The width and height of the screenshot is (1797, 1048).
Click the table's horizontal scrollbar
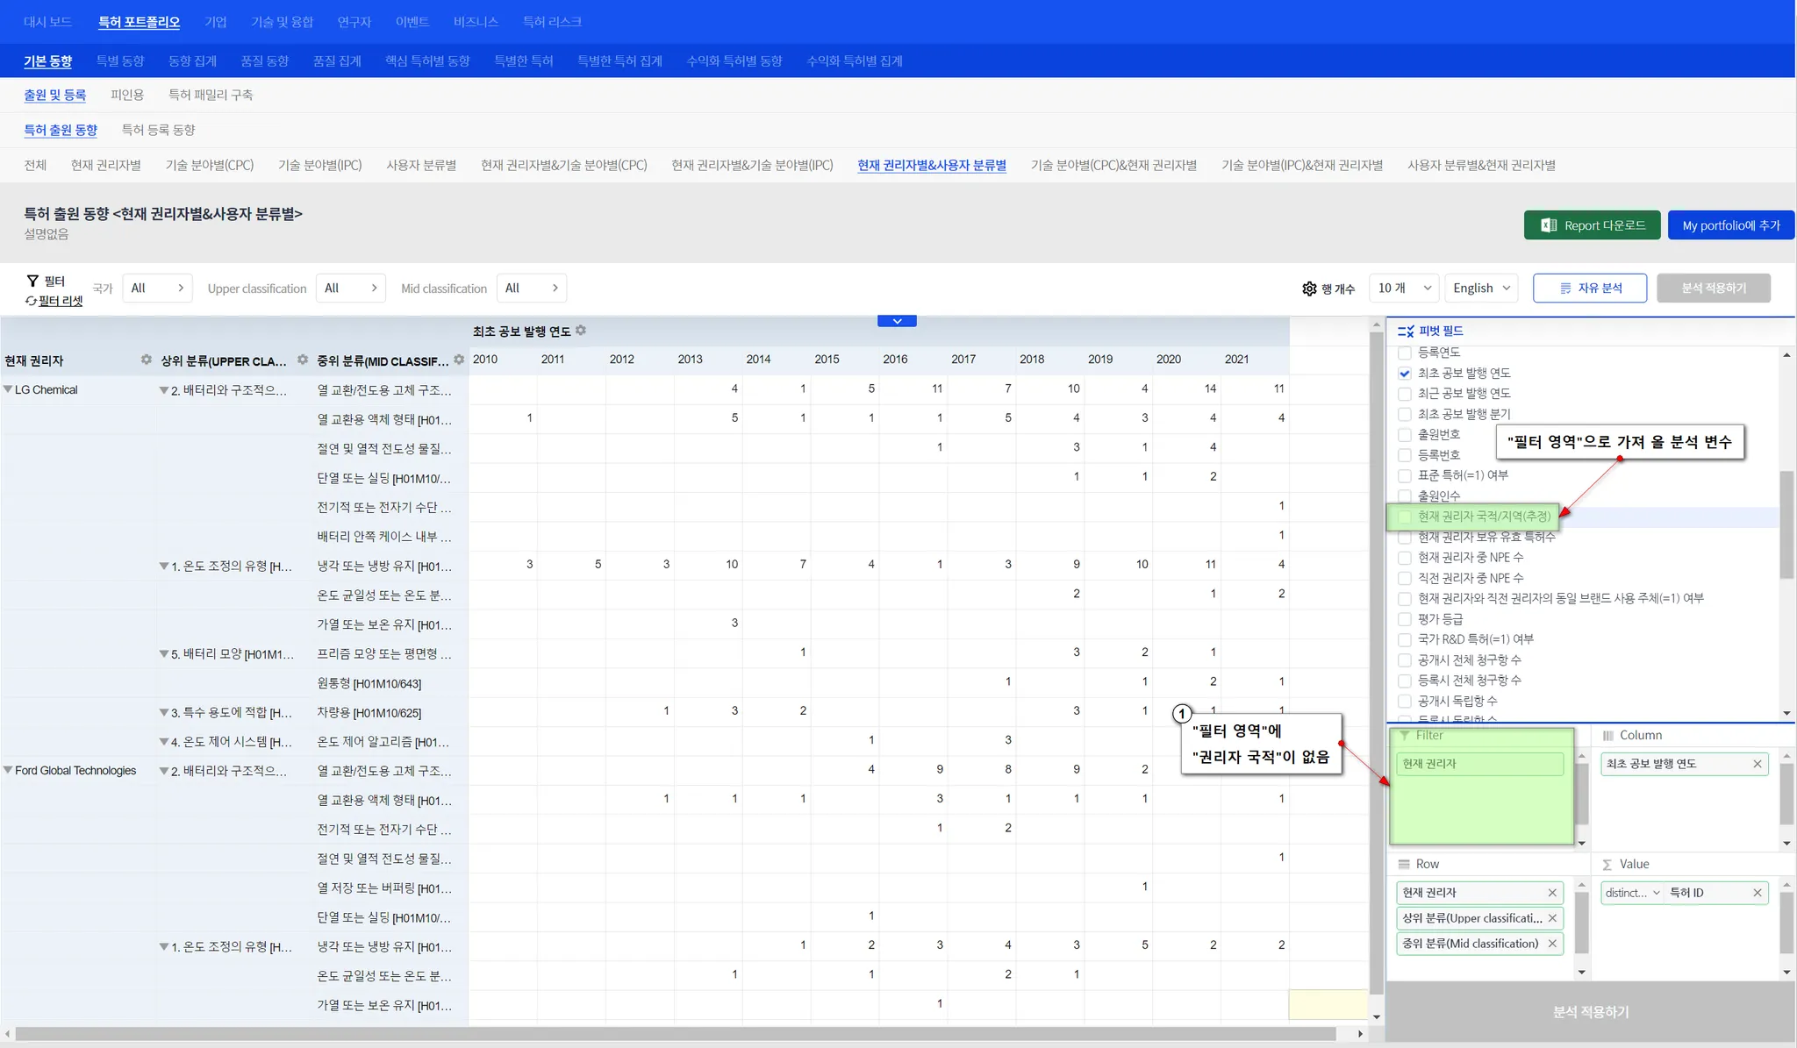click(x=676, y=1034)
